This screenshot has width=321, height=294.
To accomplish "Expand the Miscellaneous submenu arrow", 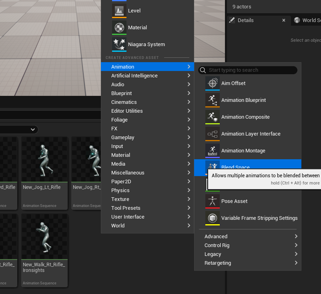I will click(189, 172).
